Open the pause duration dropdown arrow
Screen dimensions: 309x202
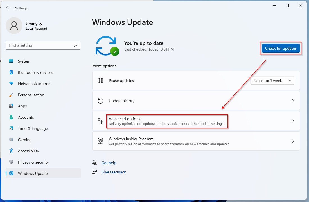pyautogui.click(x=290, y=81)
